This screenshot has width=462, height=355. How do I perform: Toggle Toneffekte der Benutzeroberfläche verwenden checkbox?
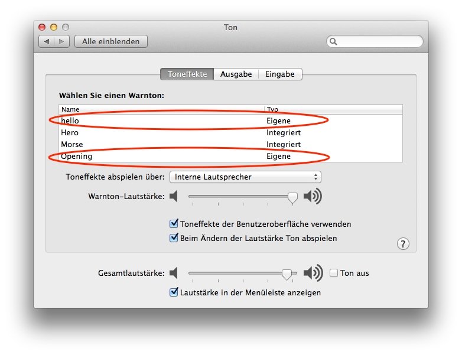tap(174, 224)
